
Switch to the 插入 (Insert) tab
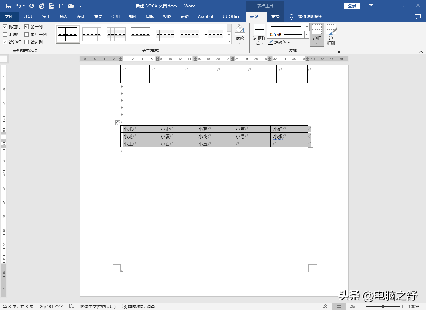[63, 17]
